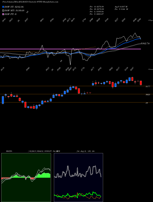Click the first blue candlestick on the left

[3, 100]
